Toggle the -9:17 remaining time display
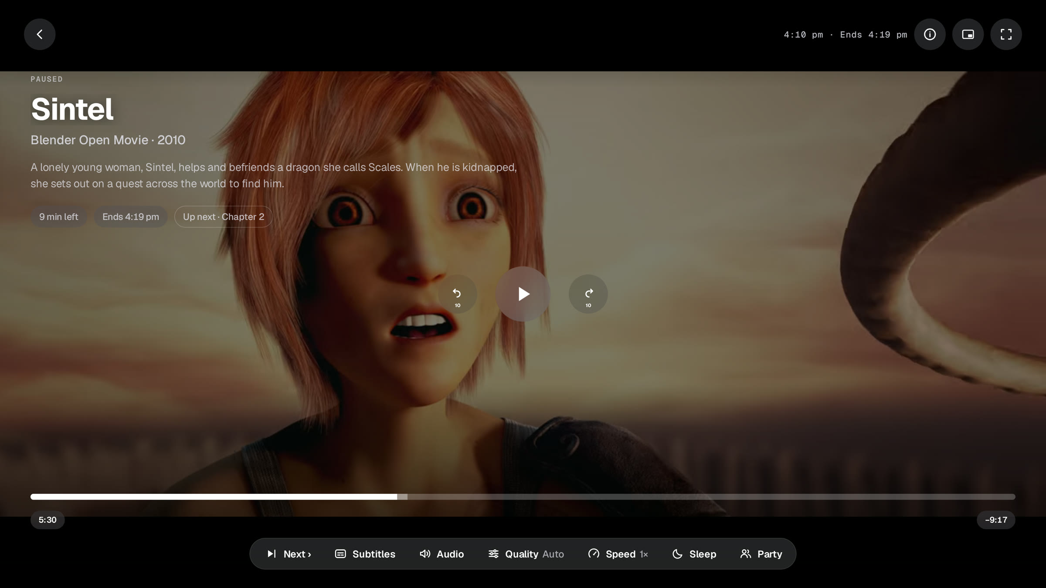The height and width of the screenshot is (588, 1046). 996,520
